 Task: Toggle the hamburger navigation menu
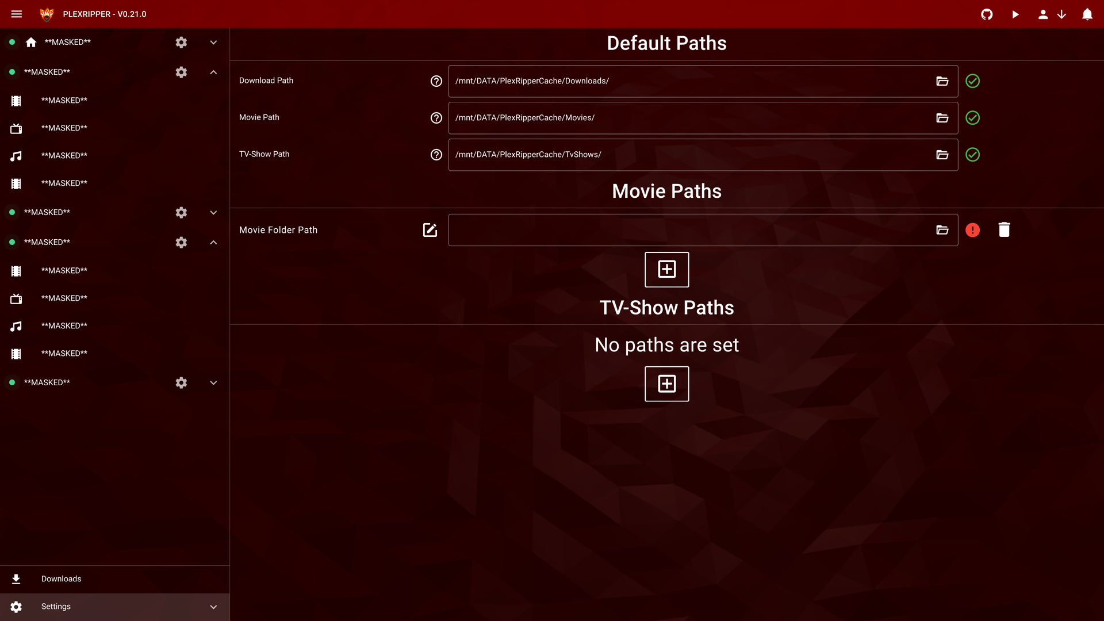pos(17,14)
